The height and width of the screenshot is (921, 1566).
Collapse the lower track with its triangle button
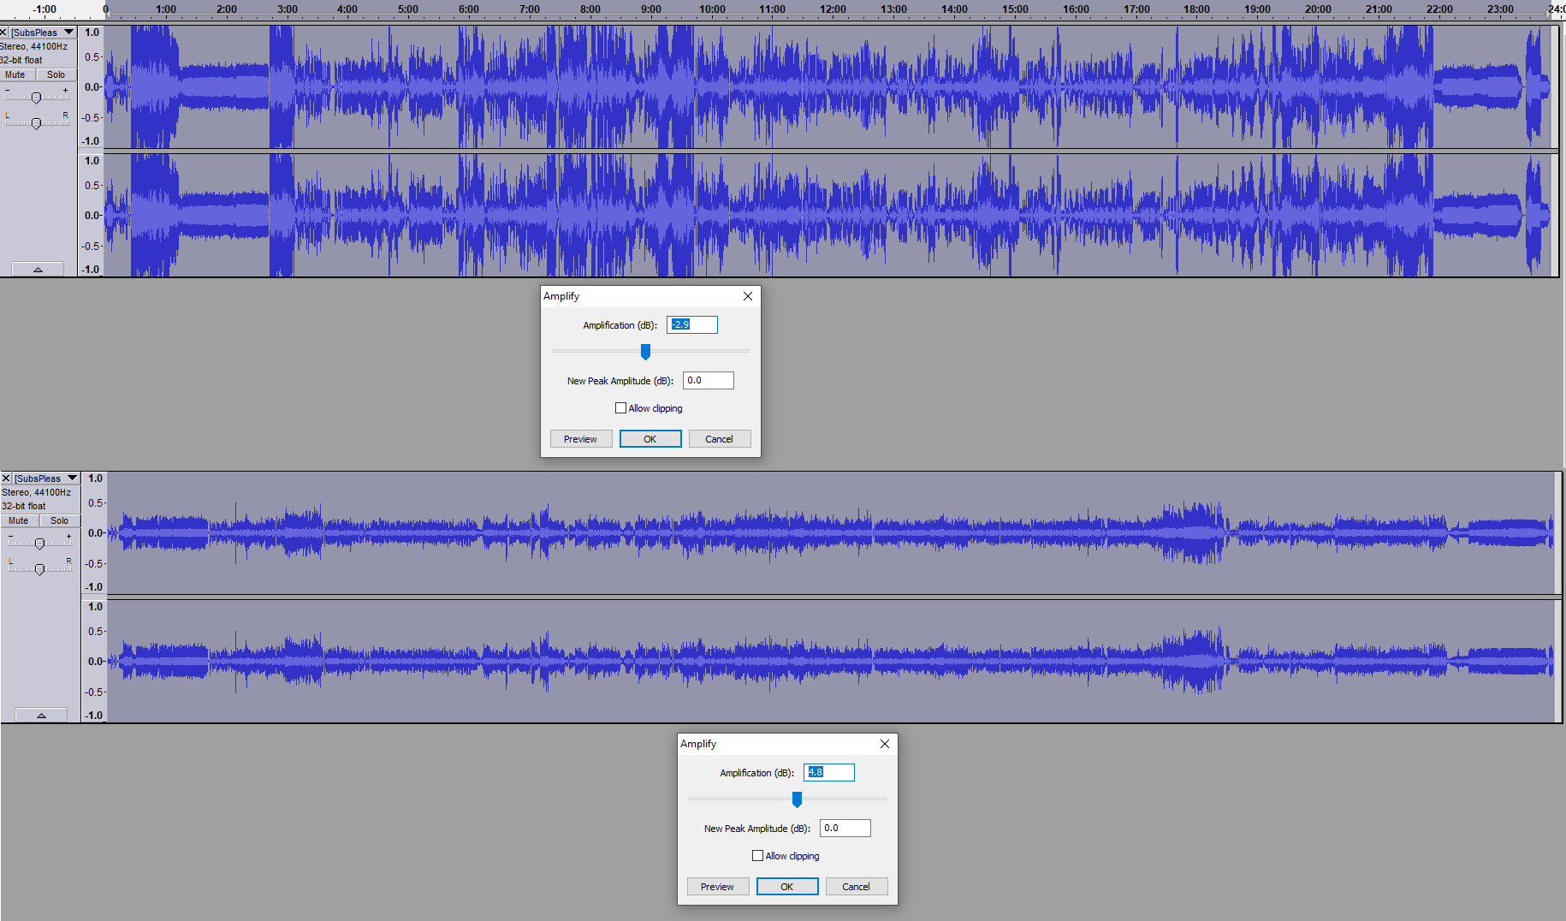[x=41, y=716]
